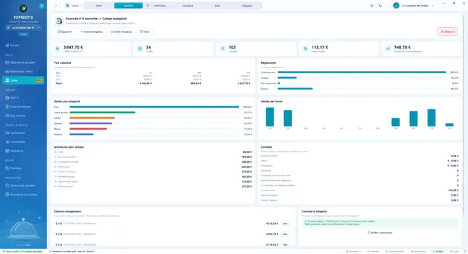The image size is (468, 254).
Task: Click the Carte bancaire payment bar
Action: click(362, 73)
